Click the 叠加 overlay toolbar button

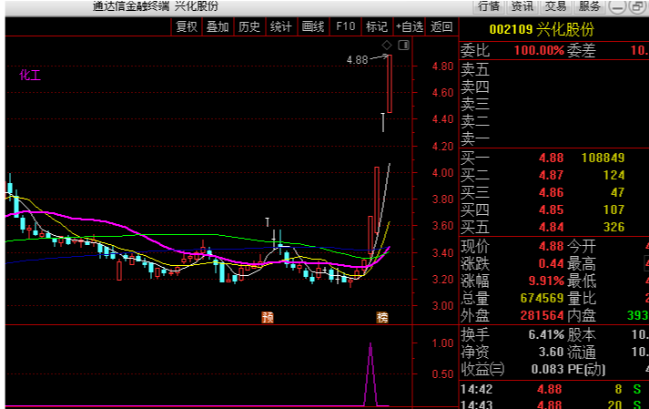[218, 27]
